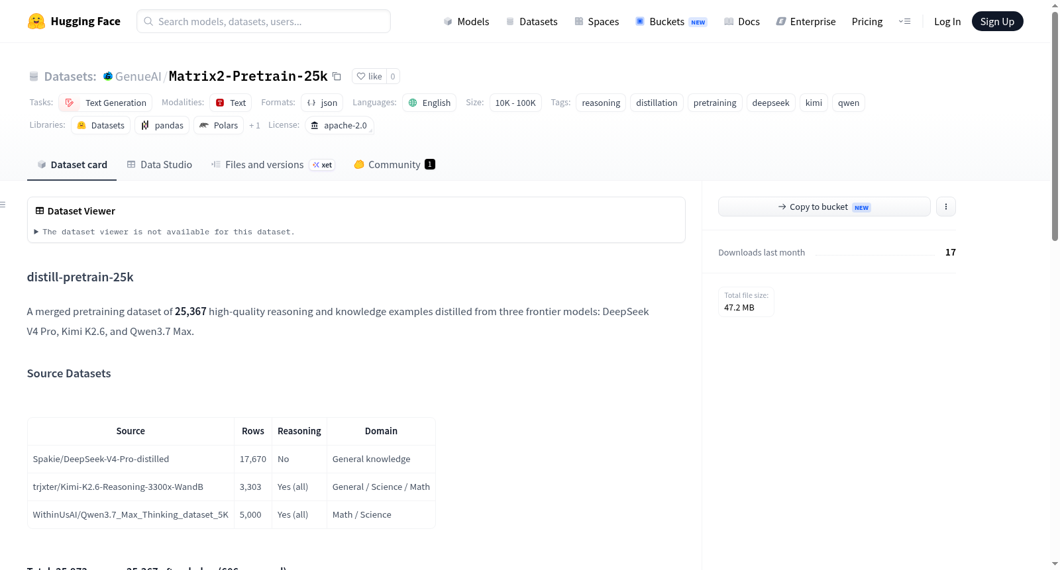This screenshot has height=570, width=1060.
Task: Go to Models in top navigation
Action: [466, 21]
